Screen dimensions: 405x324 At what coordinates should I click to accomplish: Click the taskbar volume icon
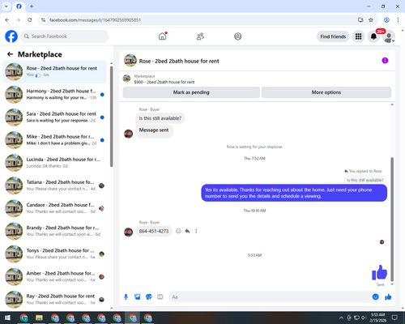pos(364,318)
